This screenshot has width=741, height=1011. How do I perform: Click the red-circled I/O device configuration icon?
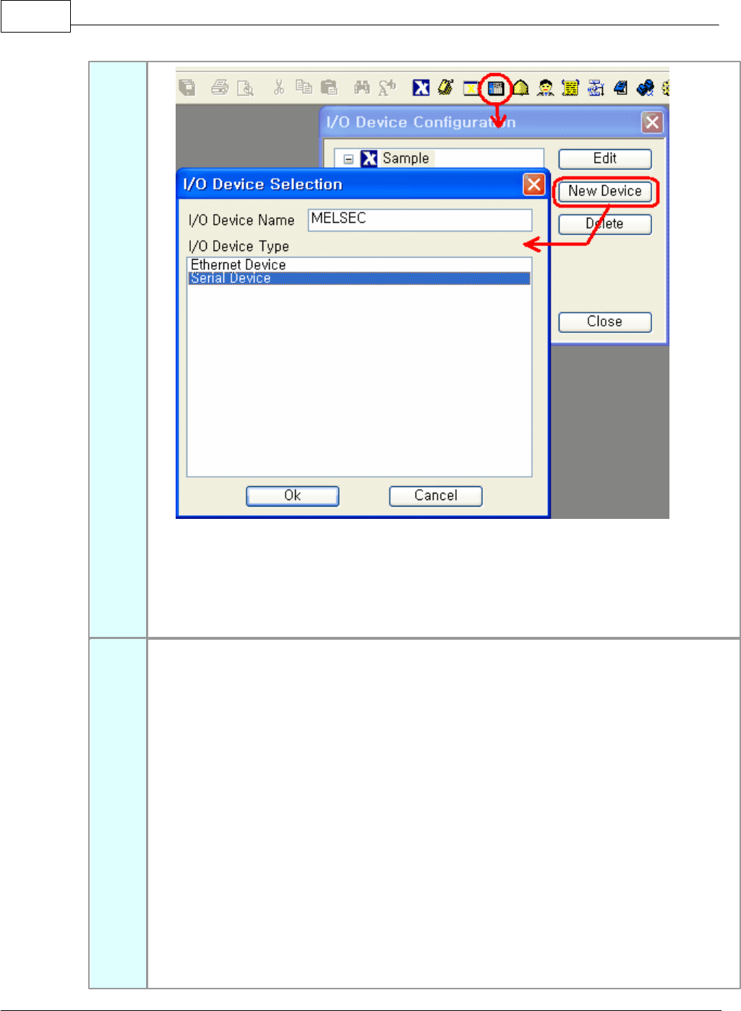pyautogui.click(x=496, y=88)
